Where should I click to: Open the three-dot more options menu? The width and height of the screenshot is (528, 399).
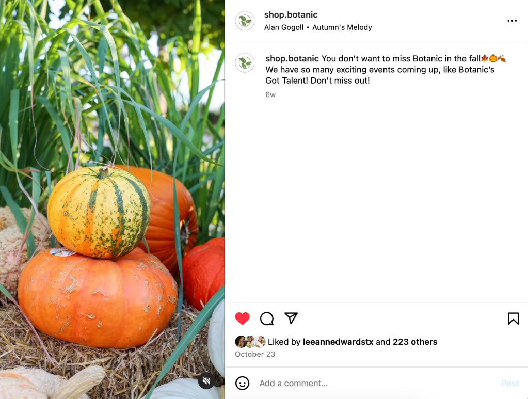[512, 21]
